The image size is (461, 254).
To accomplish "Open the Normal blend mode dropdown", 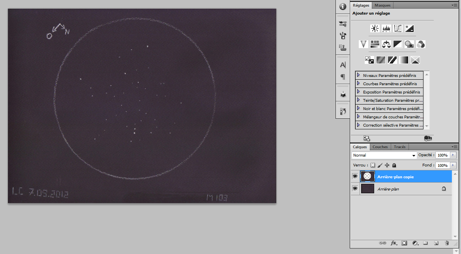I will [x=384, y=155].
